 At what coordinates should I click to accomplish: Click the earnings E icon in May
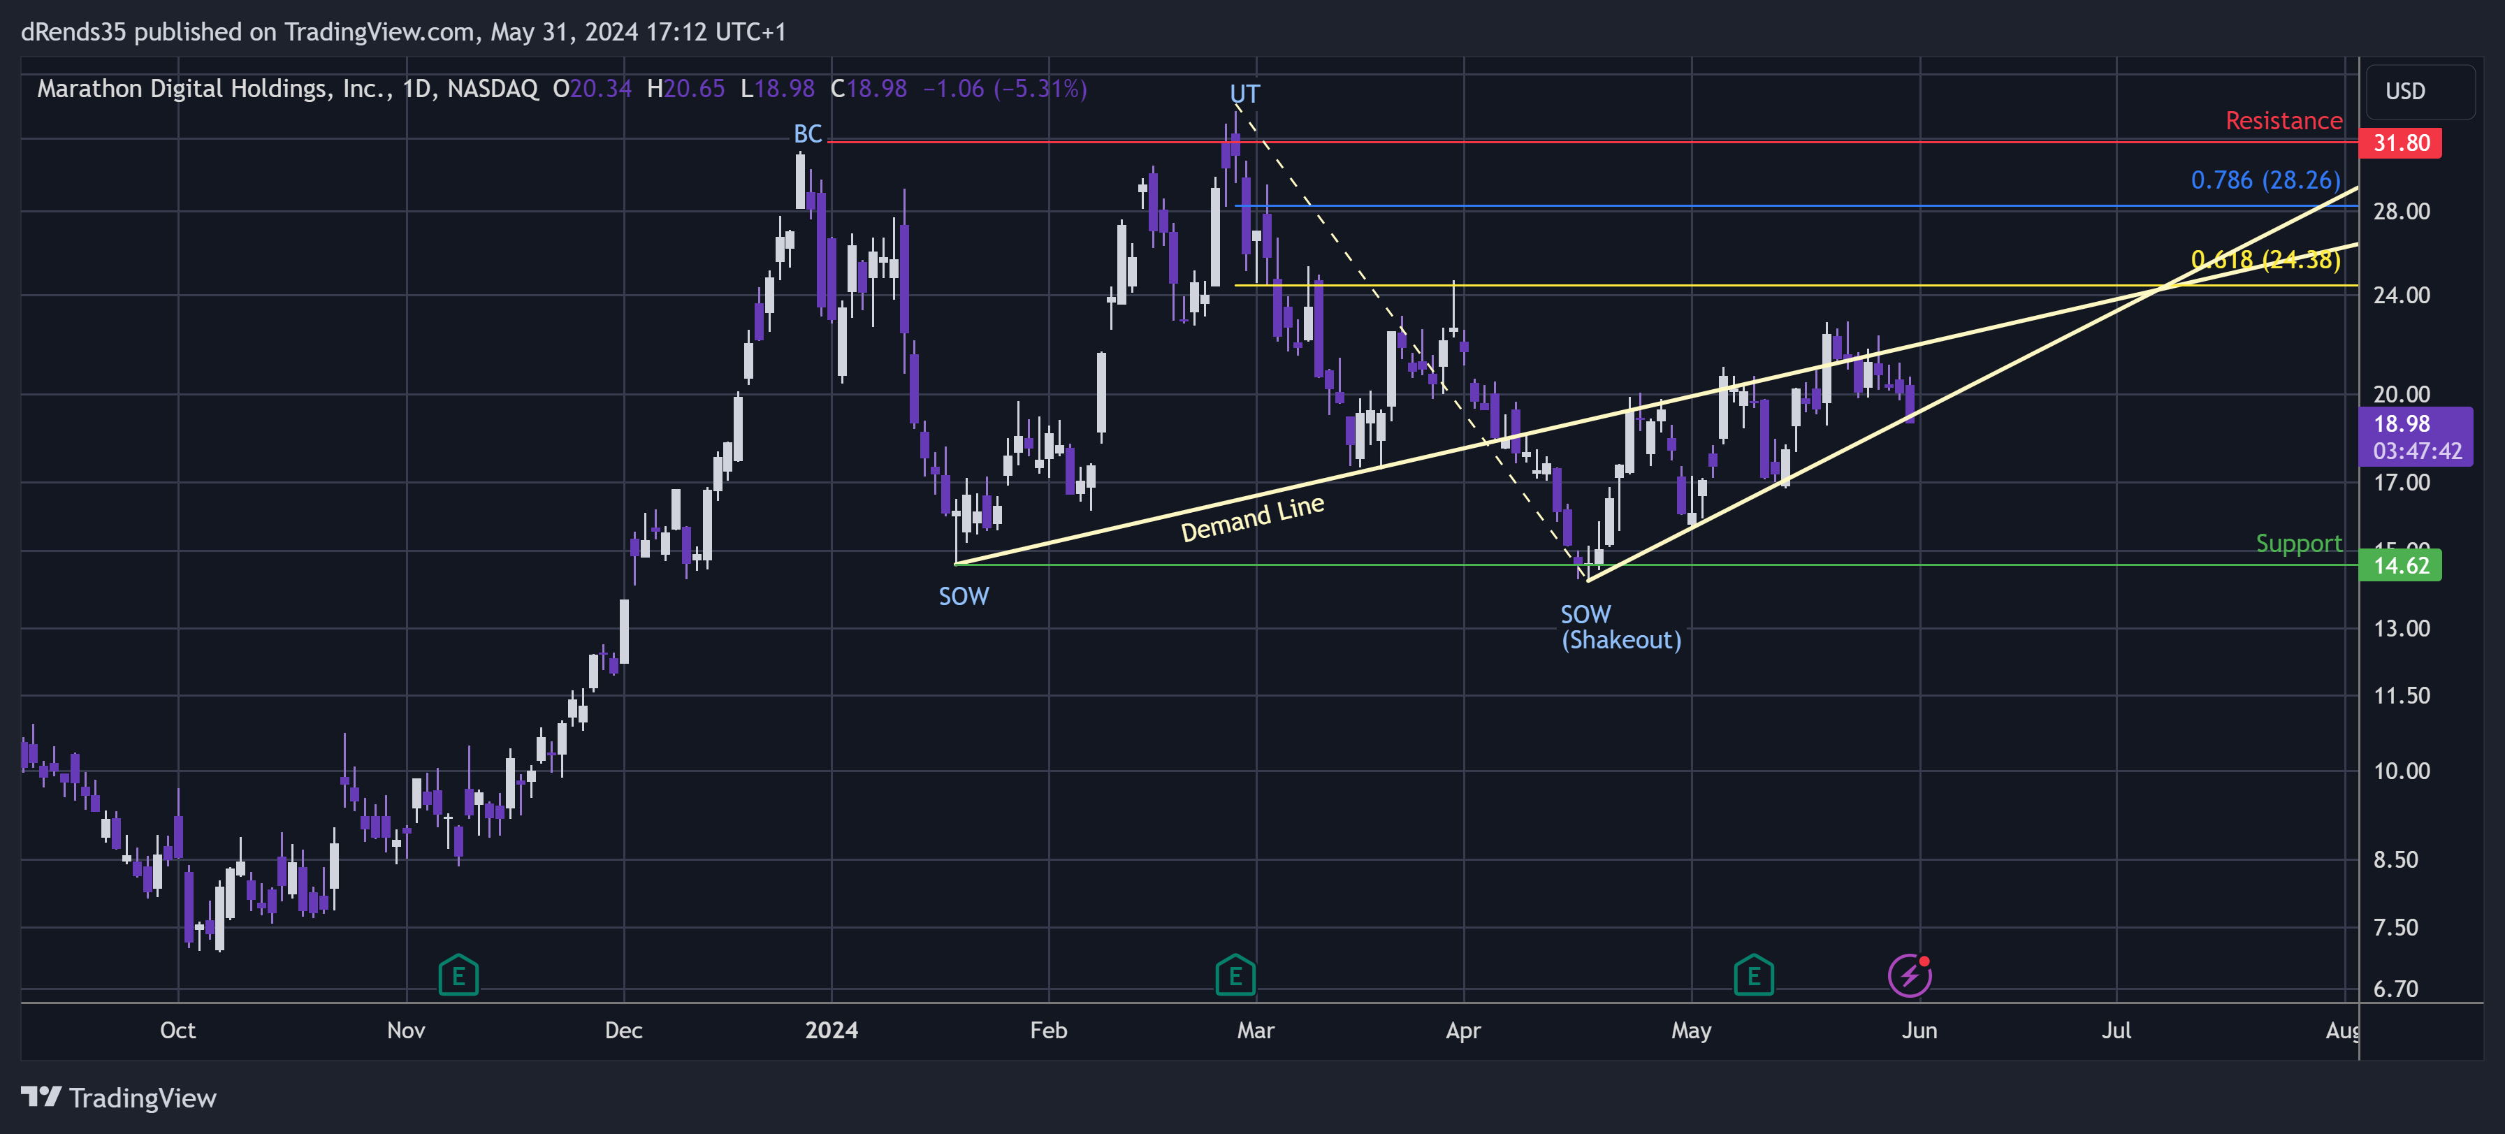[1753, 975]
